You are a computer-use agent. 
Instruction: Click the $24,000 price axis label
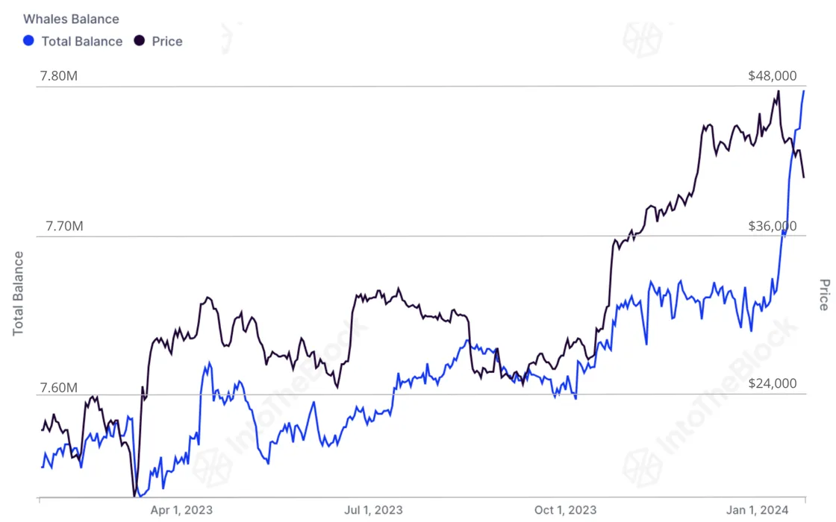click(772, 384)
